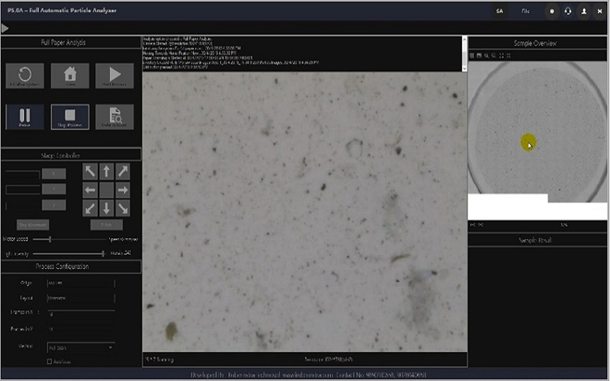Click the Process Configuration section header
This screenshot has height=381, width=610.
(x=71, y=266)
